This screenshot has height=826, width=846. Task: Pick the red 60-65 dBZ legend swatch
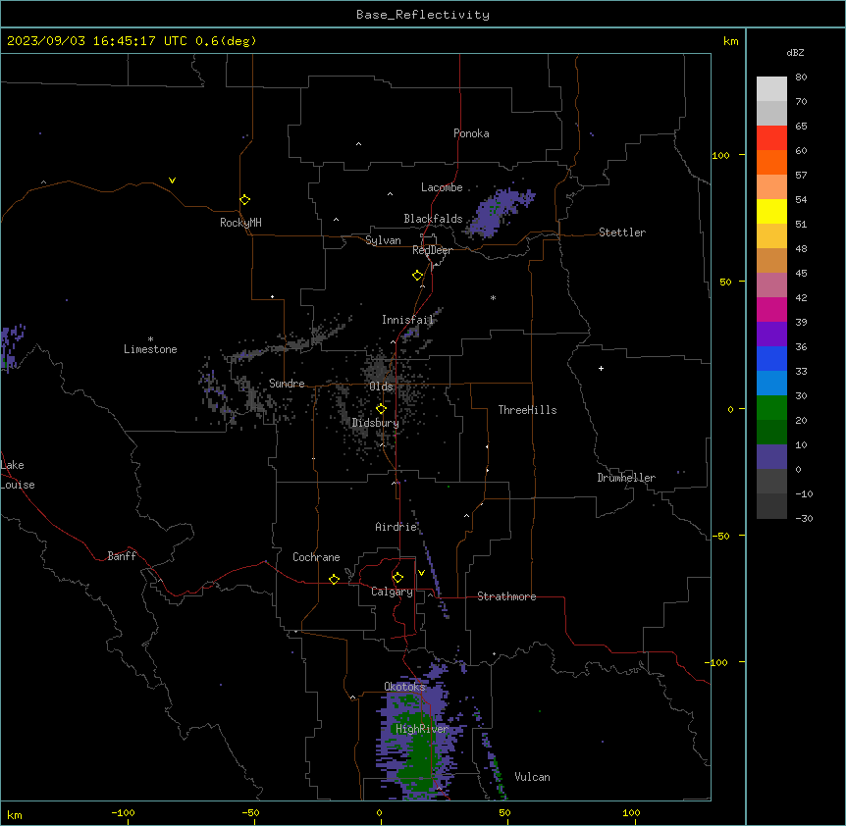(771, 138)
